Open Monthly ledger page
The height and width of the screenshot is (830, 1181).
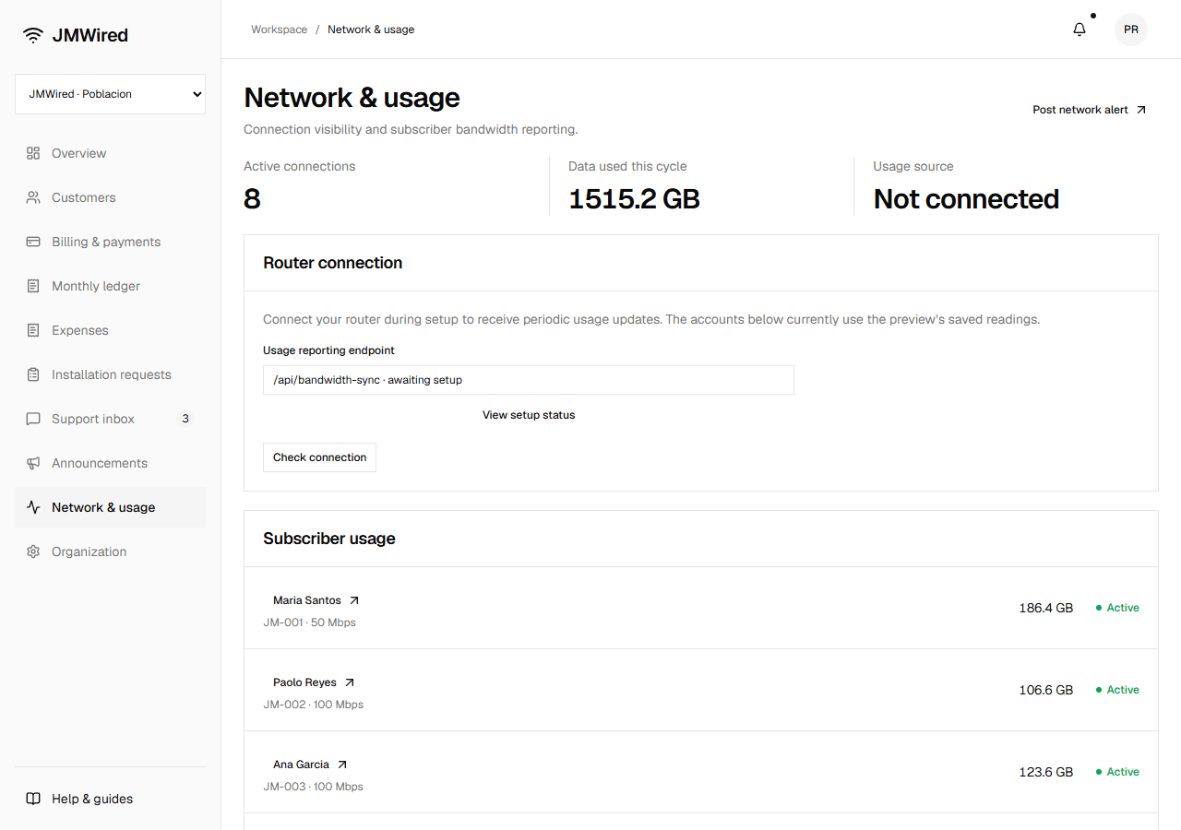110,286
